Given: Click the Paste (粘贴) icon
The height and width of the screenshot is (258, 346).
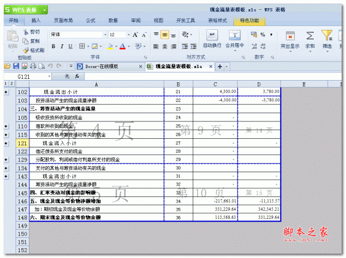Looking at the screenshot, I should (x=12, y=36).
